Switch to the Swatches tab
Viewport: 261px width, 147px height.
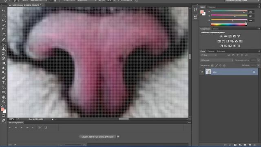pyautogui.click(x=211, y=7)
